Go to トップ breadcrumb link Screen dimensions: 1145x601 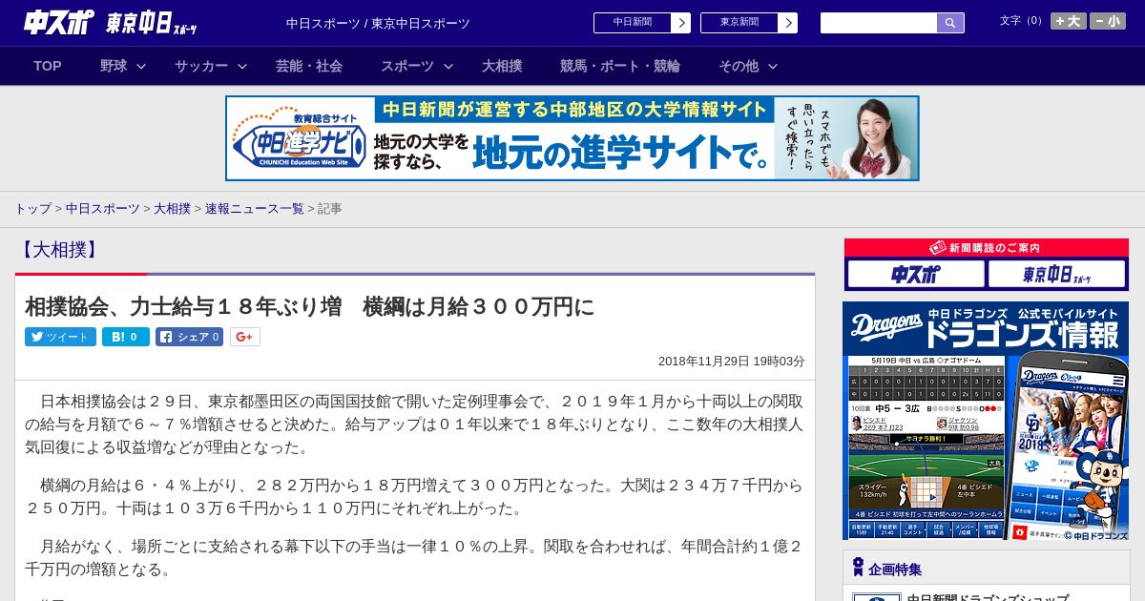coord(32,209)
